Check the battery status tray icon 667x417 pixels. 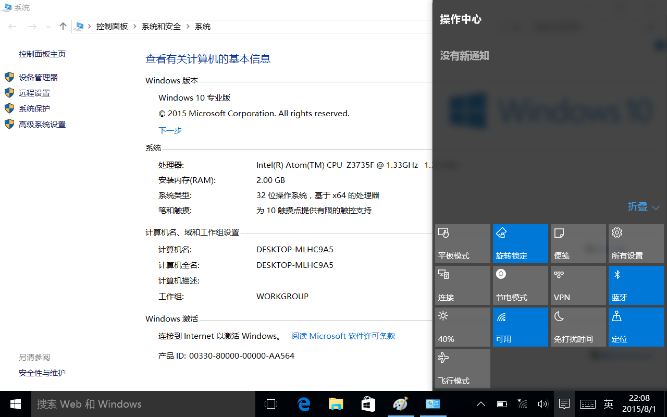pos(502,404)
